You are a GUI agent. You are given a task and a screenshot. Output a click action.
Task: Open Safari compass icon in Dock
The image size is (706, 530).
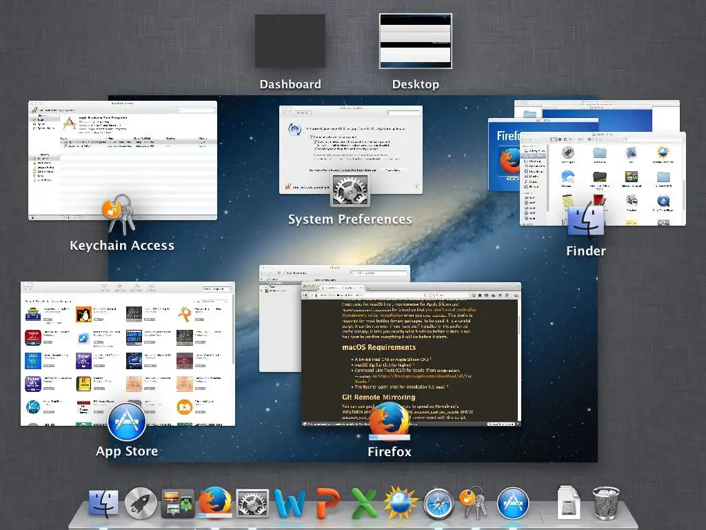click(438, 503)
